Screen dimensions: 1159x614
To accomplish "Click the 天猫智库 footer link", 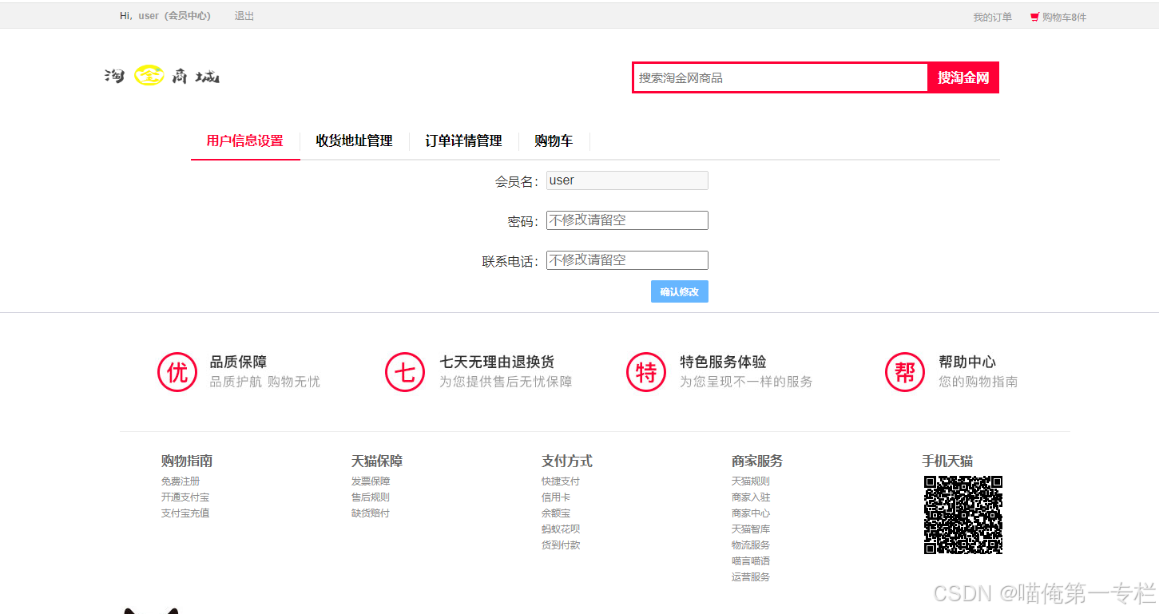I will [751, 529].
